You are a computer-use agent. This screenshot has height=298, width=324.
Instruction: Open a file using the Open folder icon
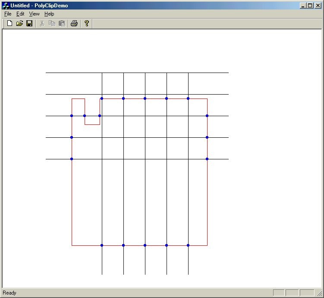[x=19, y=23]
